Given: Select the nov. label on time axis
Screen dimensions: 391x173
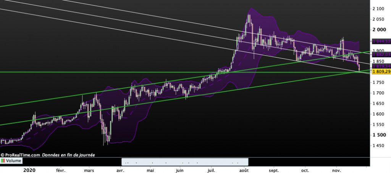Looking at the screenshot, I should pos(337,170).
